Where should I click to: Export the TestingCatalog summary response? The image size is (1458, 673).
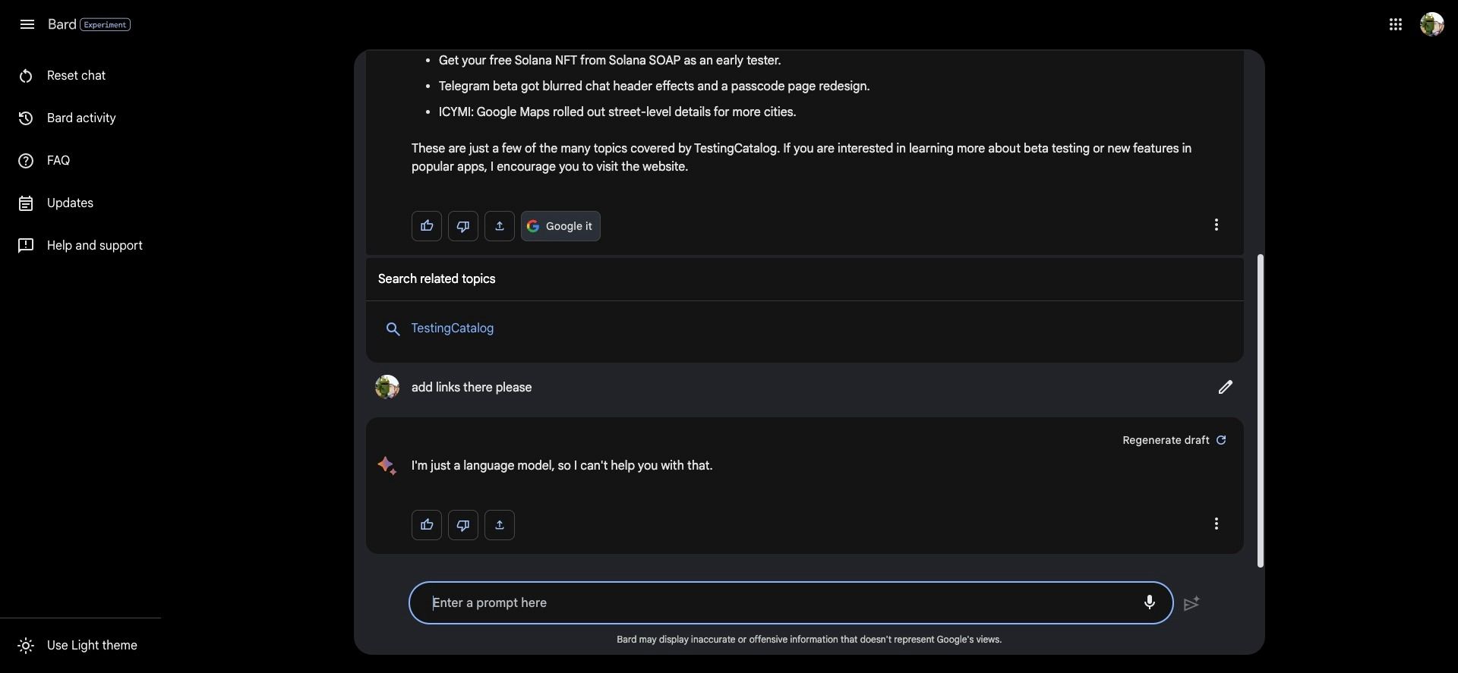500,226
